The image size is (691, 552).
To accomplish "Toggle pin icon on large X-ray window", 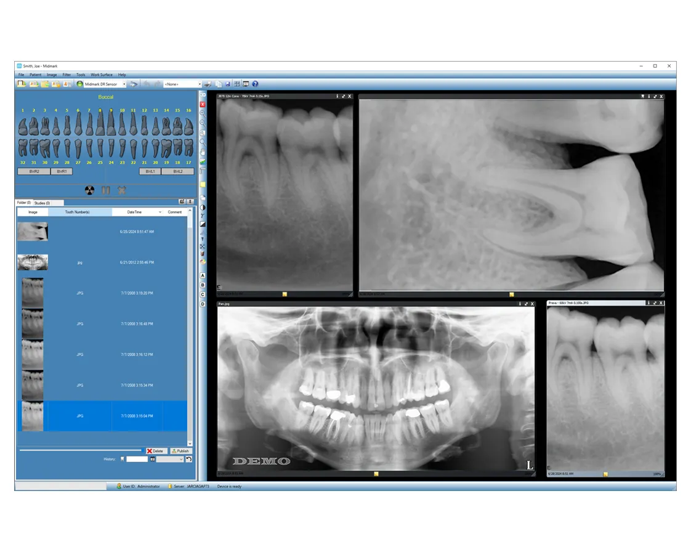I will pos(642,96).
